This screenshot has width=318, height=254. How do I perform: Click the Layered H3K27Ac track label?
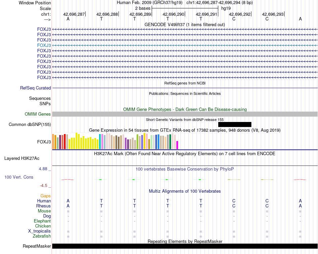22,158
